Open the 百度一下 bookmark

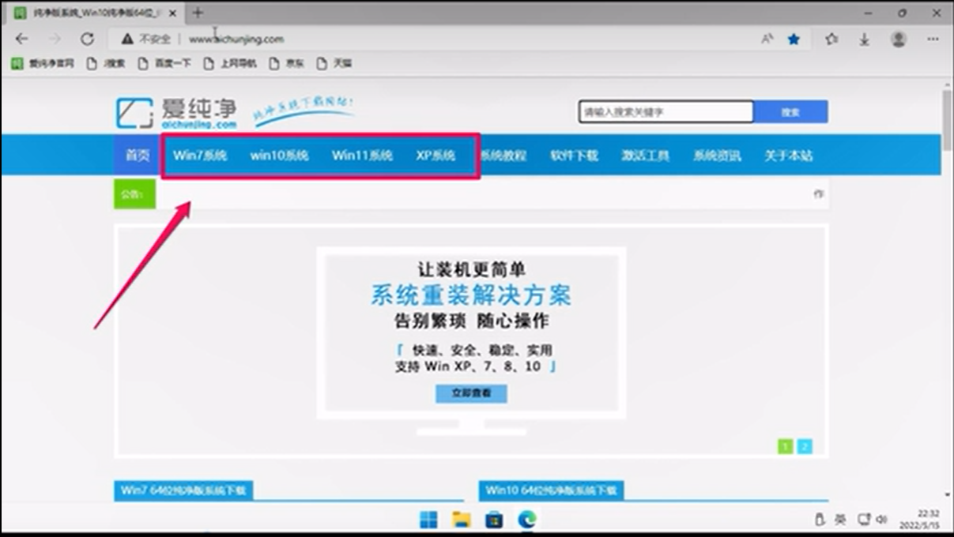[164, 64]
